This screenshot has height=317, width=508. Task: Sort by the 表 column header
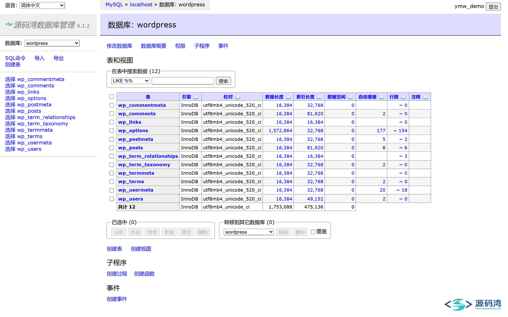click(x=148, y=97)
